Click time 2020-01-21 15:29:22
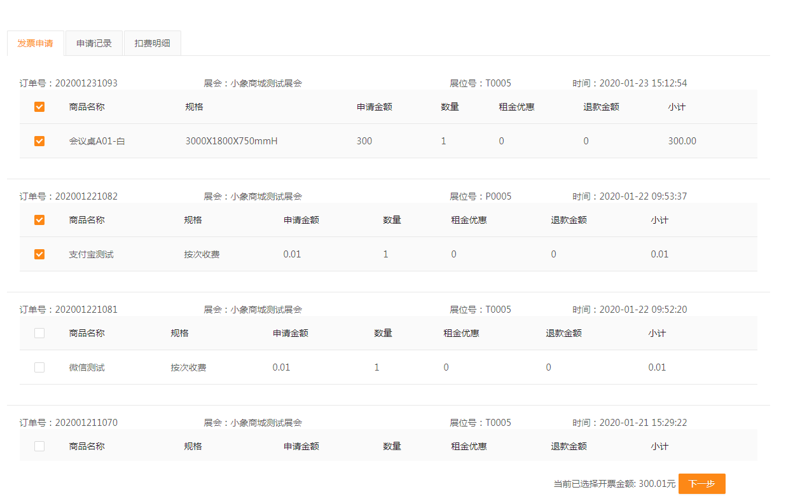The width and height of the screenshot is (807, 499). point(644,423)
